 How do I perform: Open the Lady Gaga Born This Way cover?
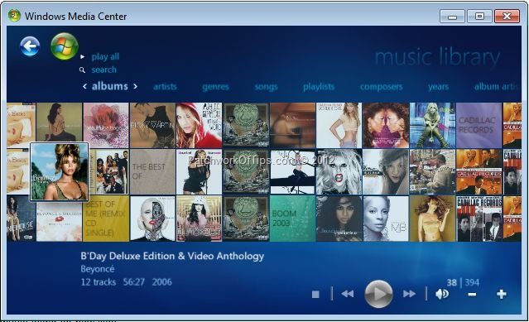(x=339, y=172)
